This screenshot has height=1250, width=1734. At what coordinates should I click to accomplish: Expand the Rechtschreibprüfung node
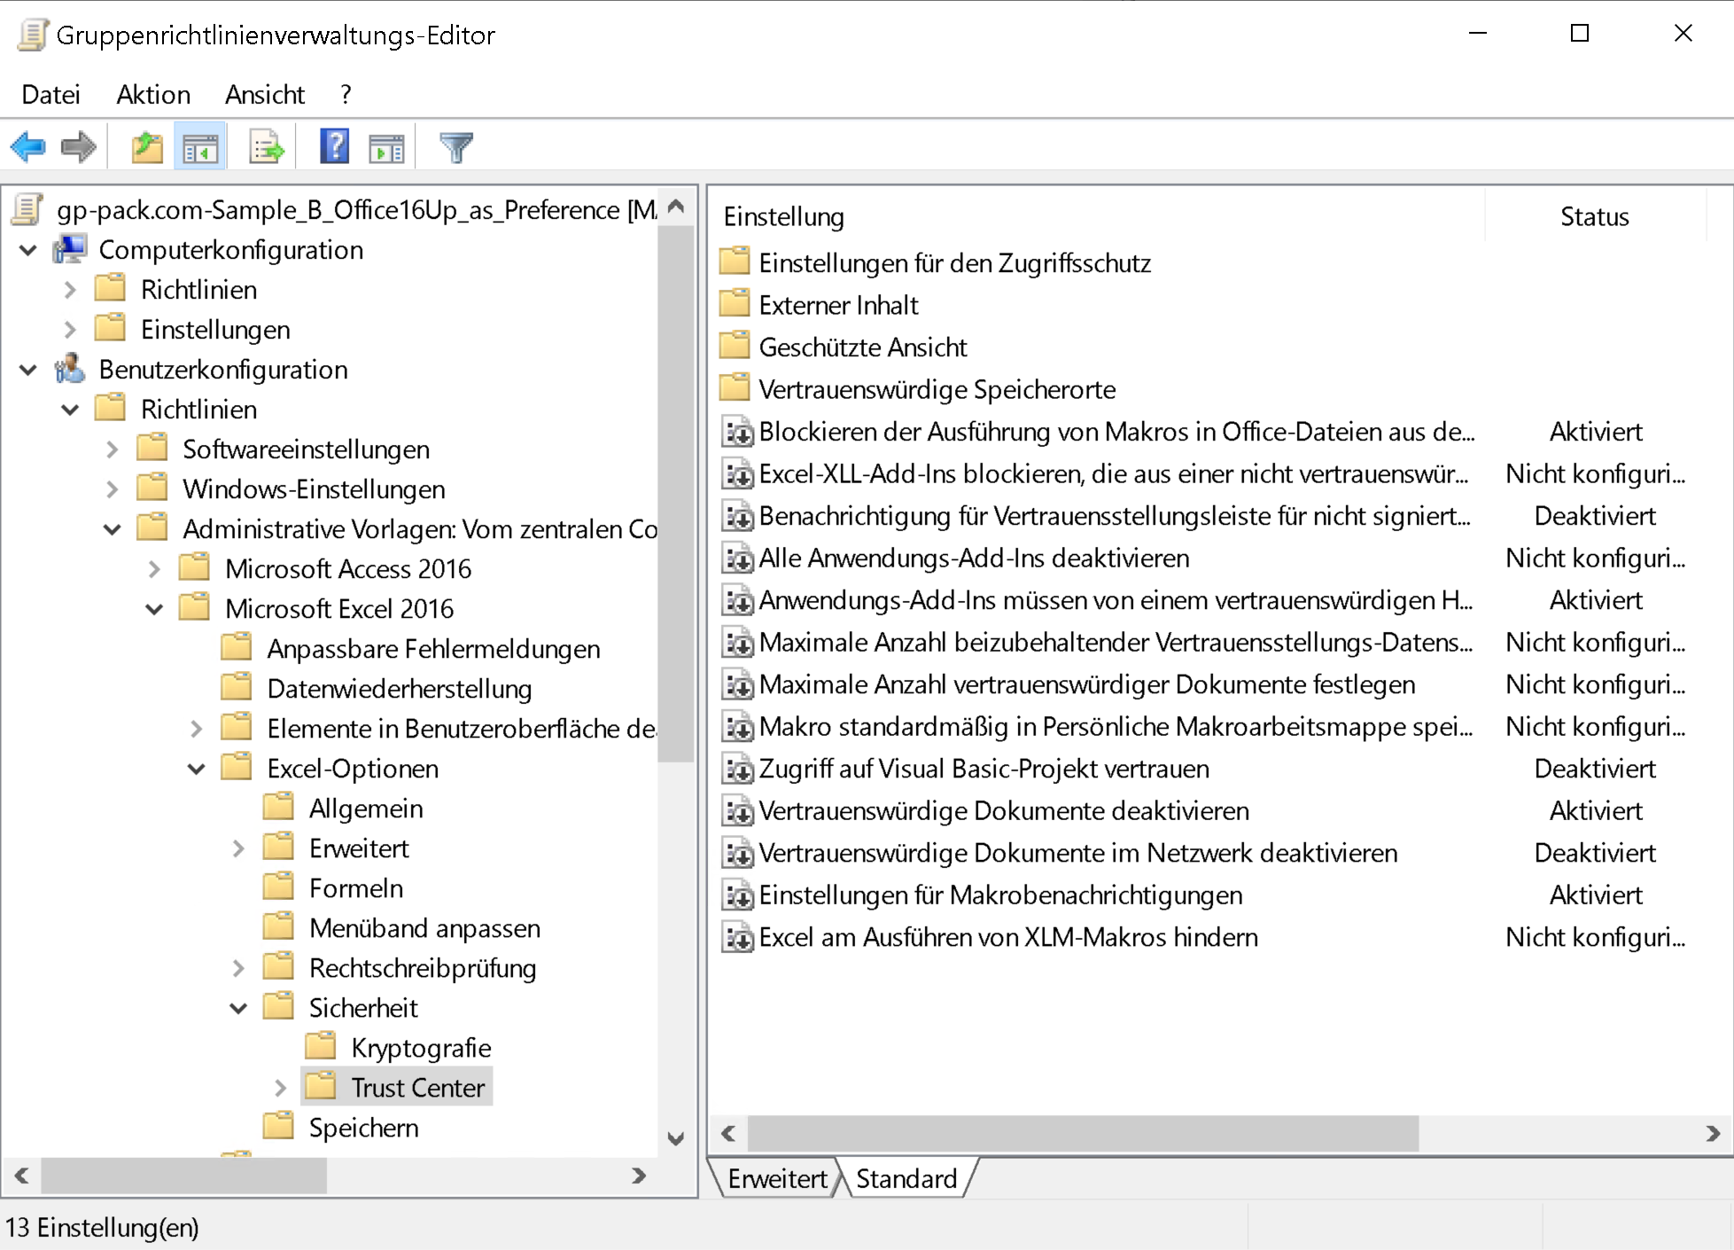click(x=238, y=968)
